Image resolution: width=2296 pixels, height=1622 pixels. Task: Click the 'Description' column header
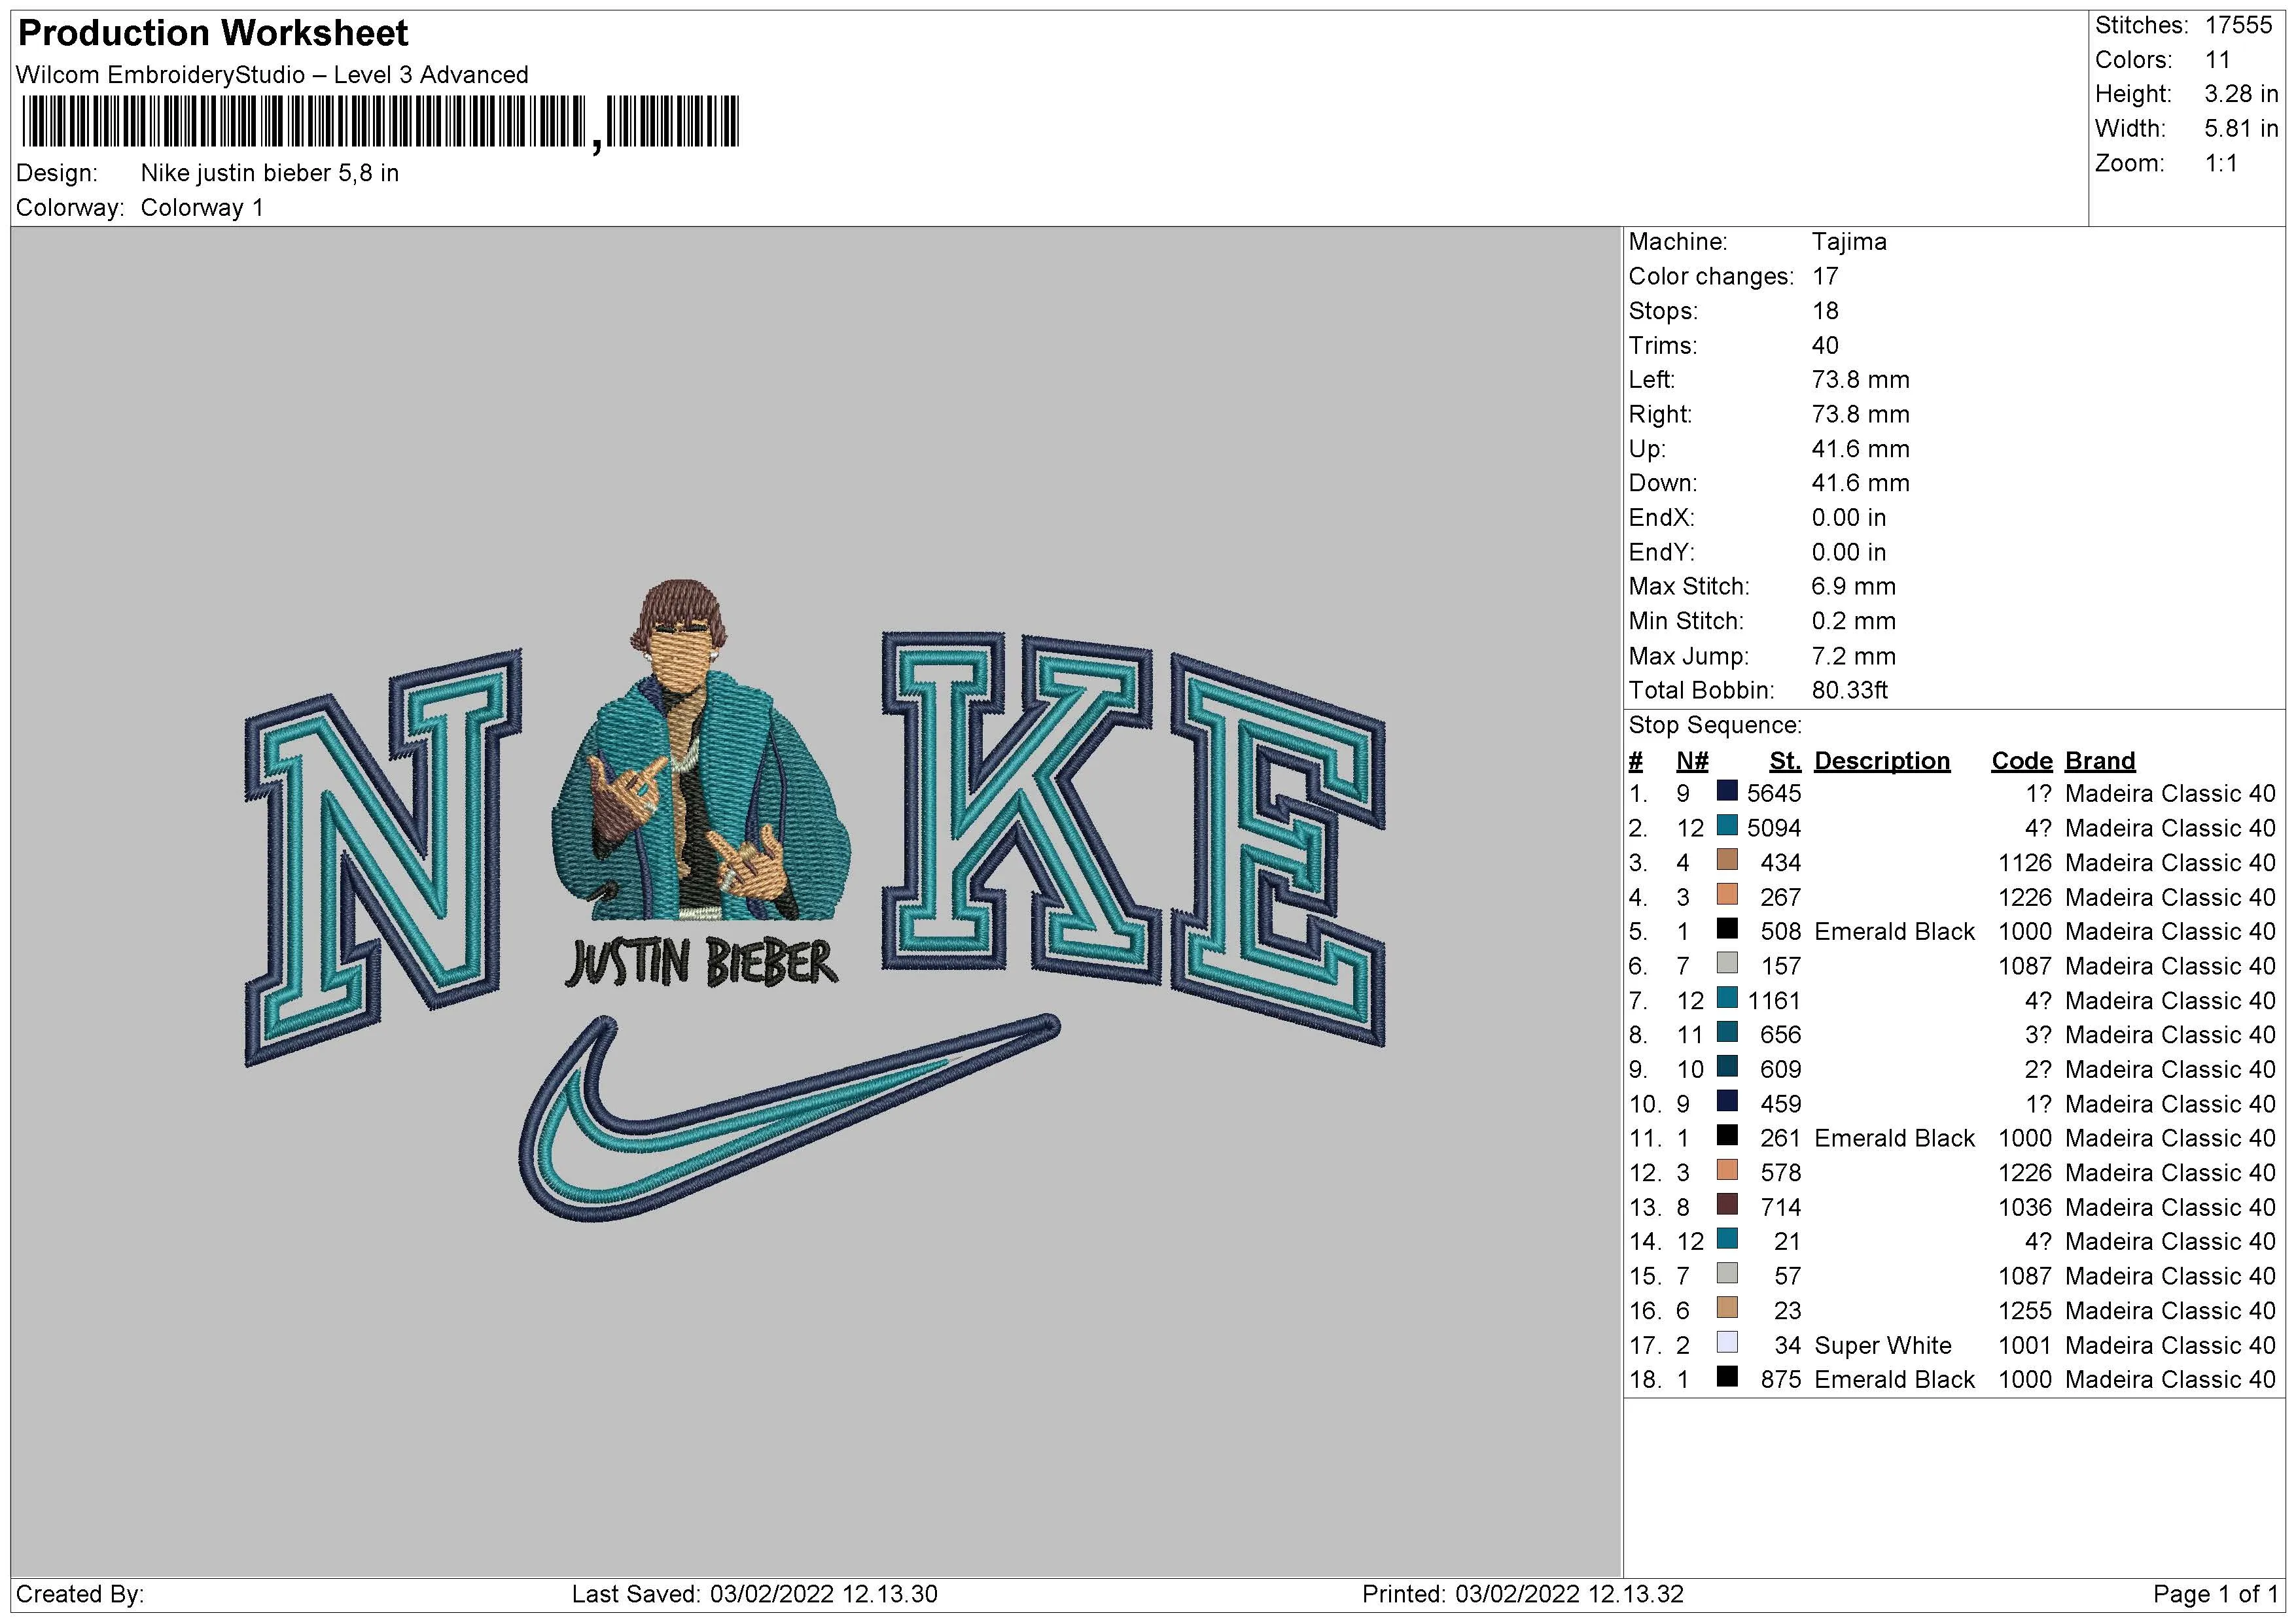point(1882,761)
